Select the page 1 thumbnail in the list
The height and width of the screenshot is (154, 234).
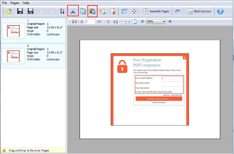click(13, 31)
